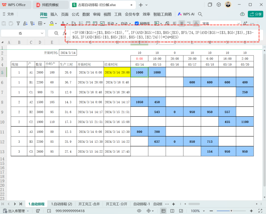Screen dimensions: 266x214
Task: Switch to the 公式 ribbon tab
Action: coord(75,14)
